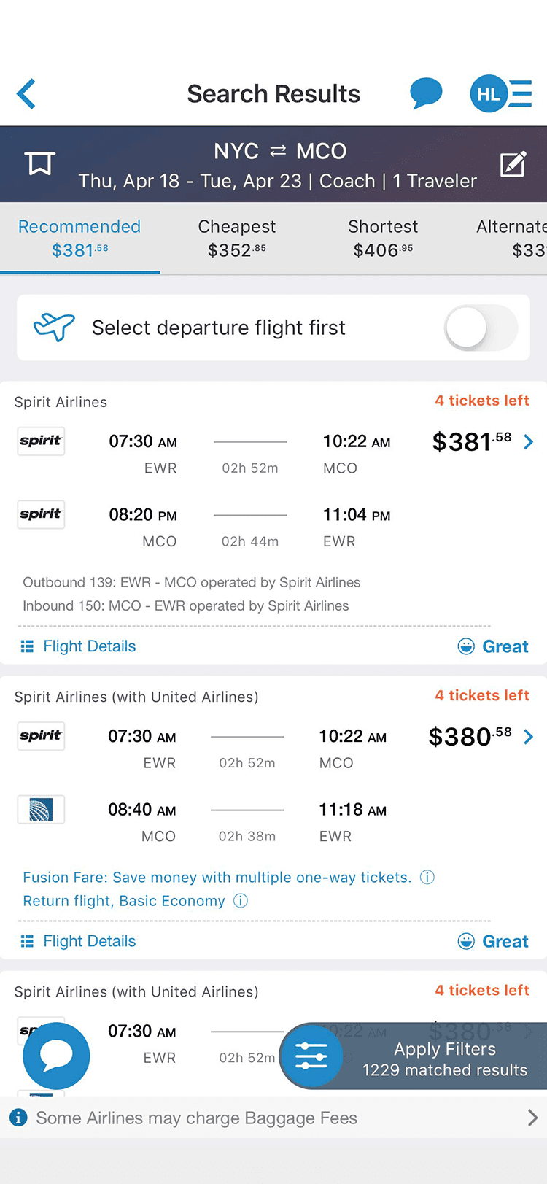Tap the back arrow icon
The width and height of the screenshot is (547, 1184).
coord(26,94)
